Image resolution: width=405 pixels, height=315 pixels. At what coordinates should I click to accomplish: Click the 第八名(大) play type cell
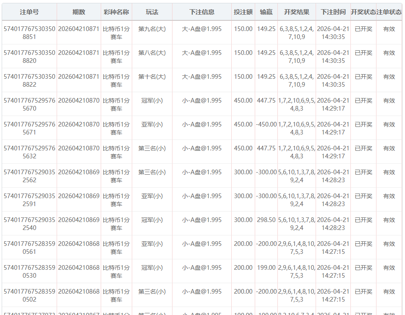[152, 53]
